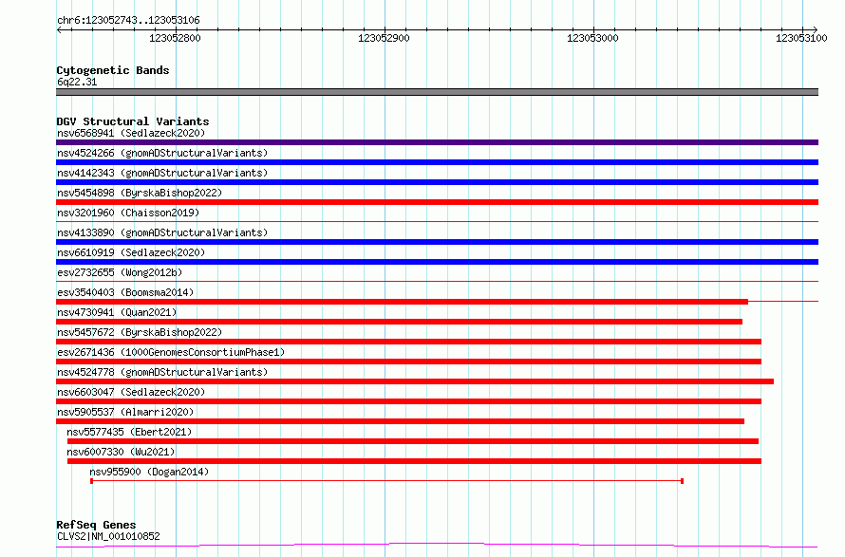Click ruler tick label 123052800
The height and width of the screenshot is (557, 845).
pos(175,38)
